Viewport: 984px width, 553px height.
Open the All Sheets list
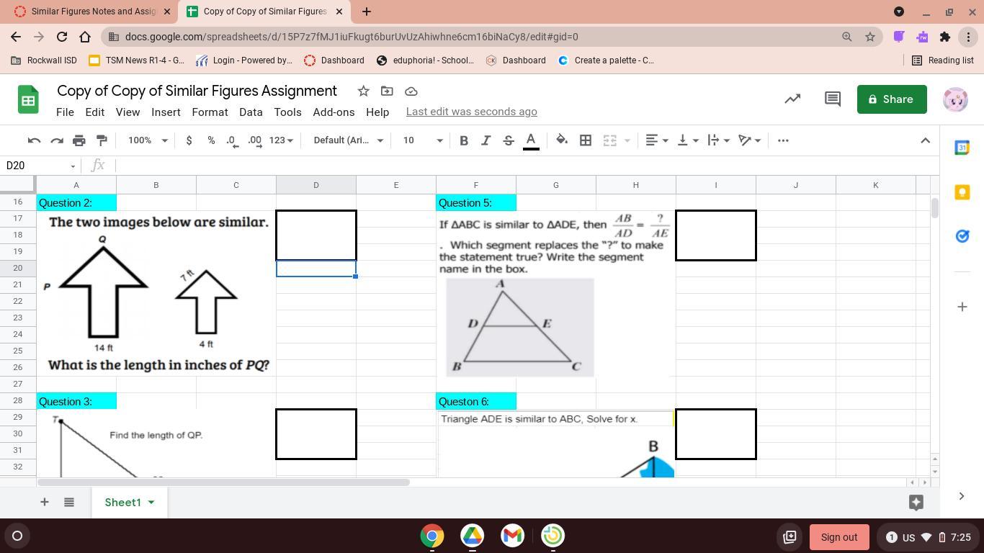[69, 502]
